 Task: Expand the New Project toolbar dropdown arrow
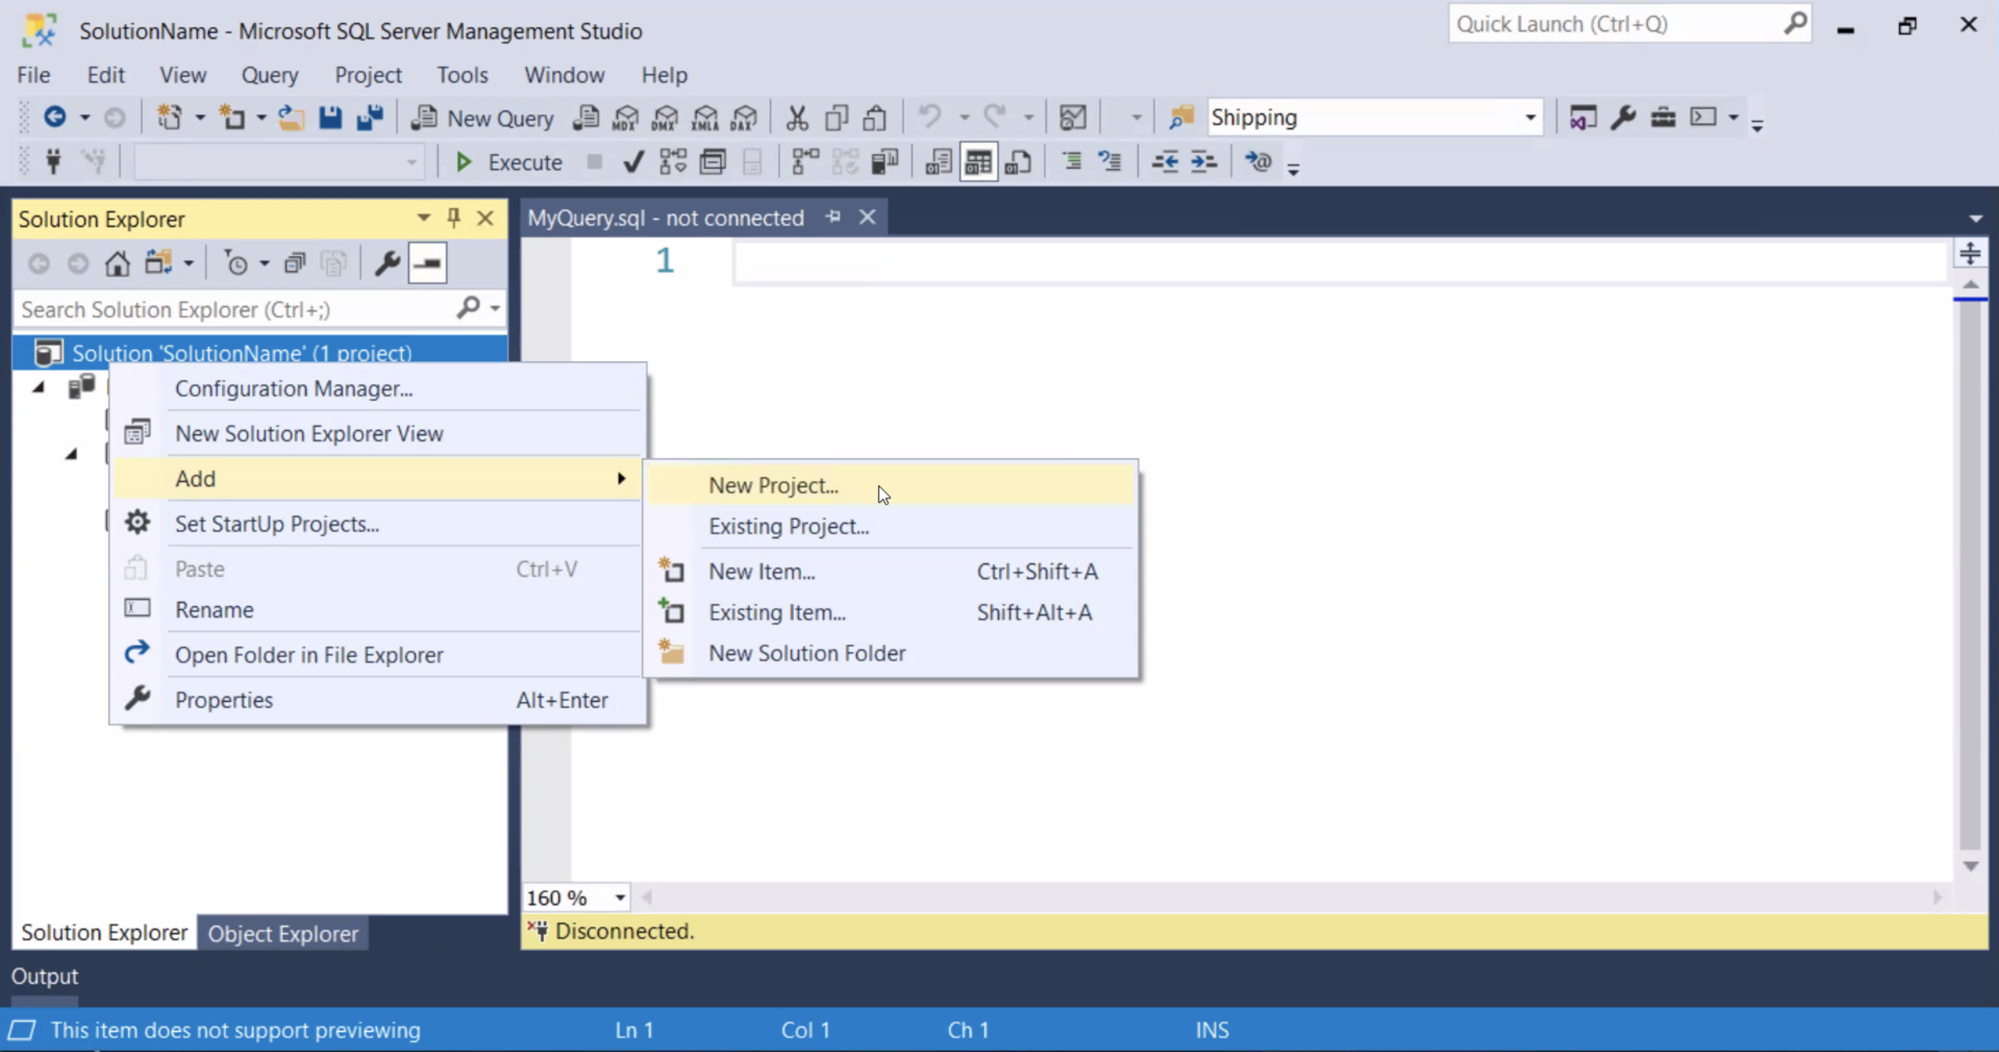coord(199,118)
